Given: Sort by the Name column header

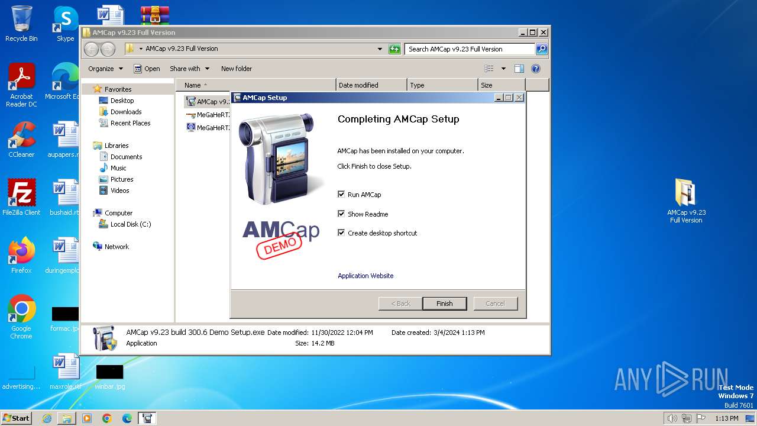Looking at the screenshot, I should pyautogui.click(x=255, y=85).
